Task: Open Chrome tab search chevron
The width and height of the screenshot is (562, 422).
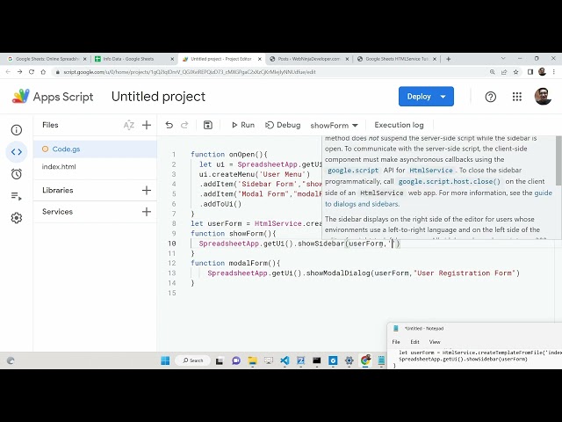Action: 503,59
